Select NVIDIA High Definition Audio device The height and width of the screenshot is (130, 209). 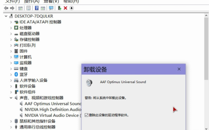point(53,109)
